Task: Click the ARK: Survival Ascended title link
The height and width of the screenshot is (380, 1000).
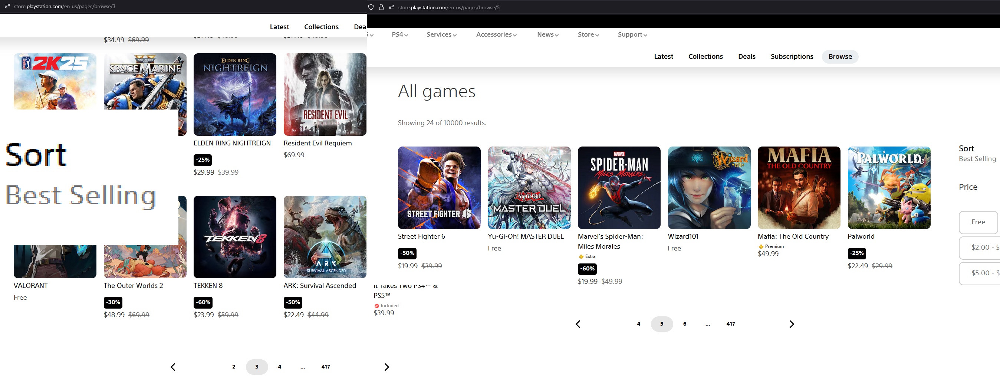Action: pos(319,286)
